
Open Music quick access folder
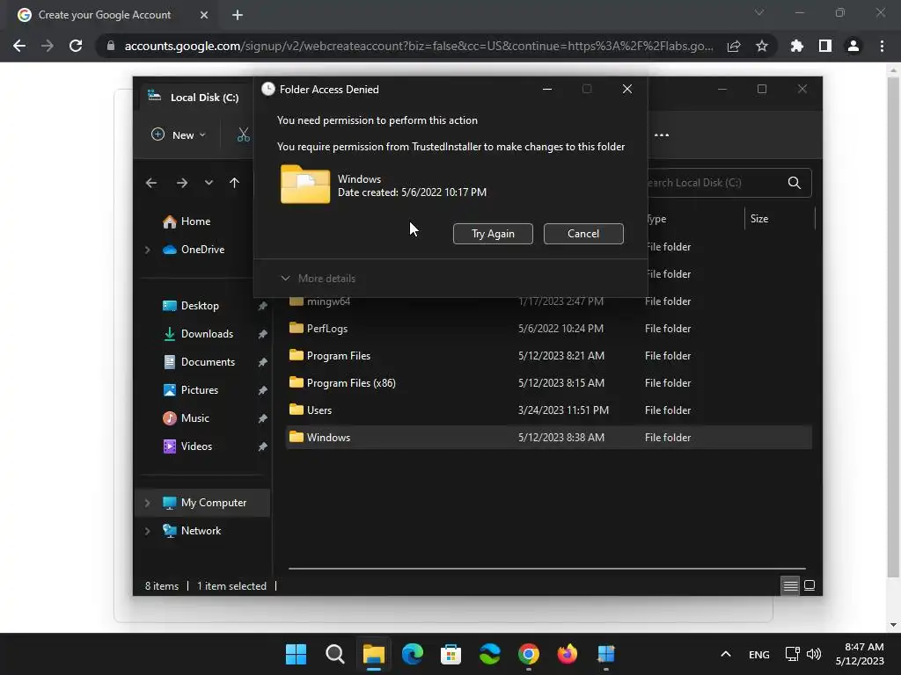click(194, 418)
